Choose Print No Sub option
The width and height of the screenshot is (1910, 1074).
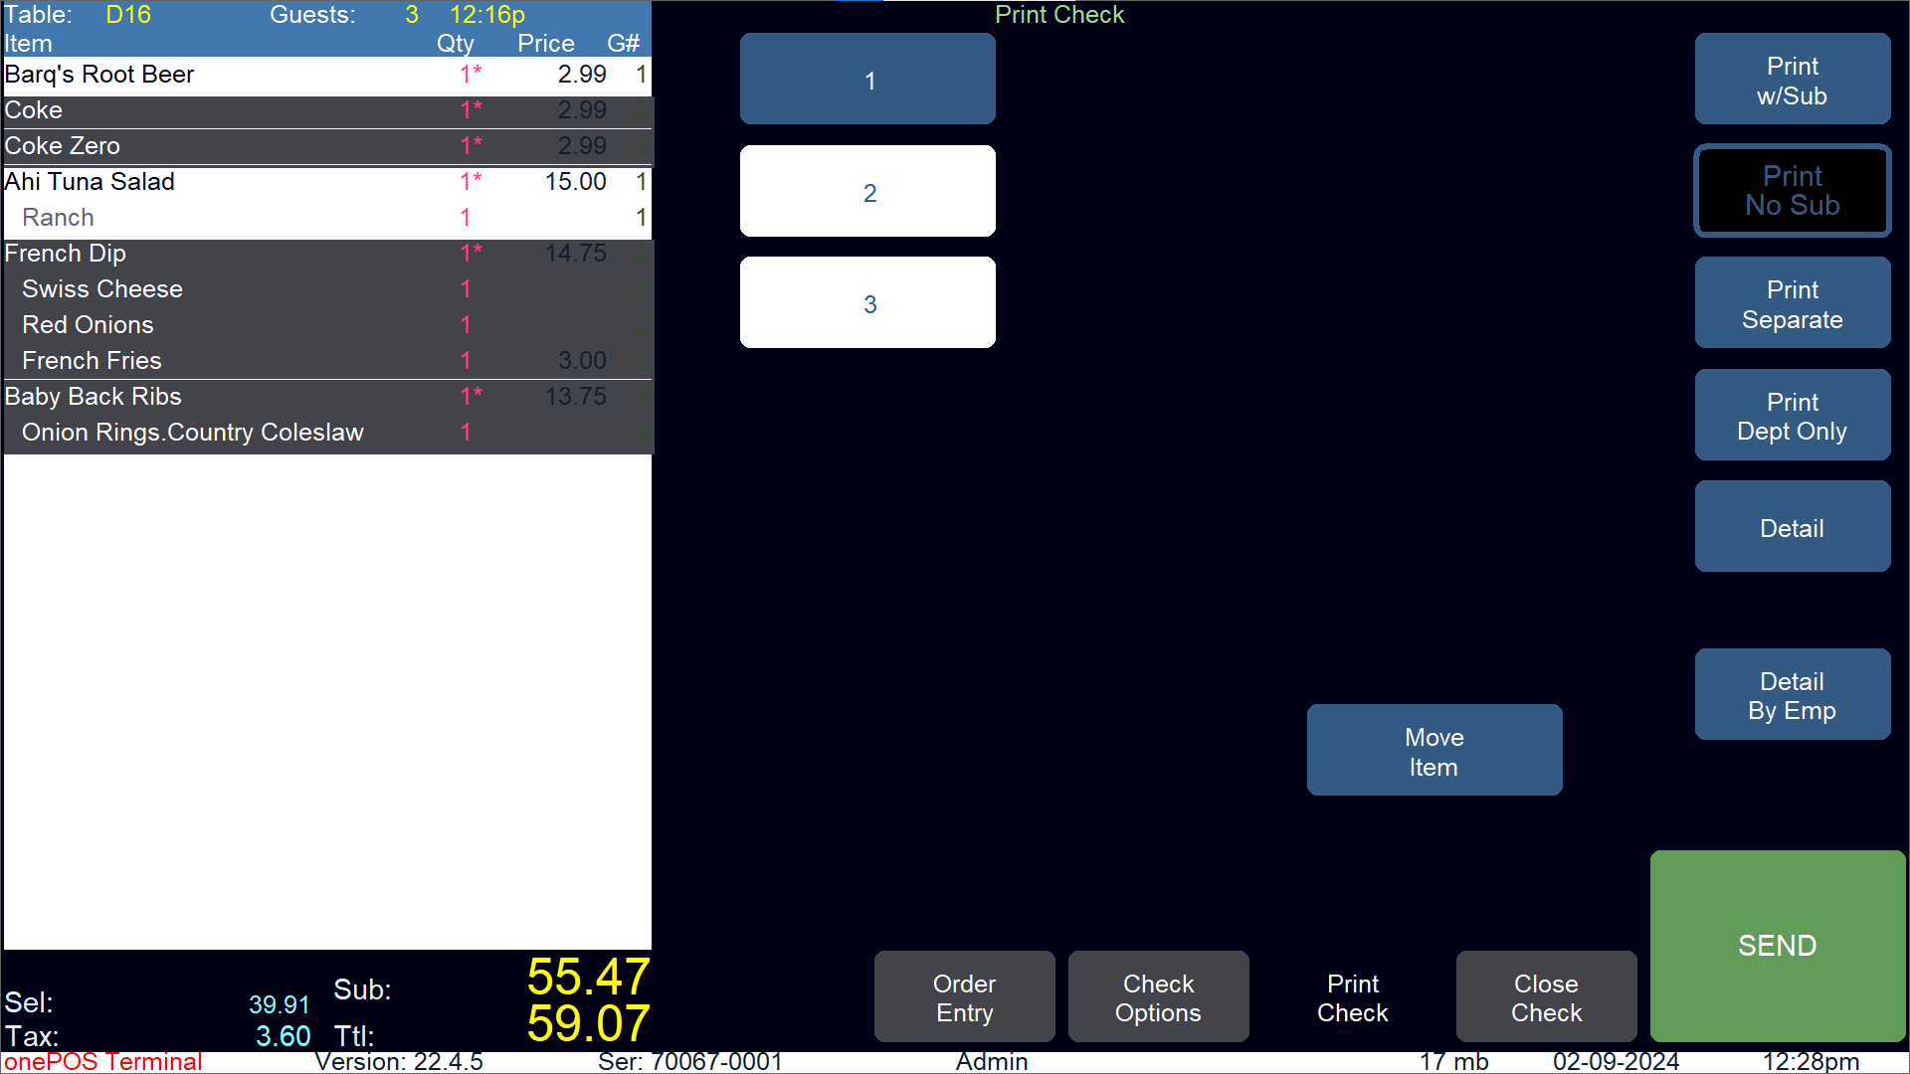pos(1792,191)
